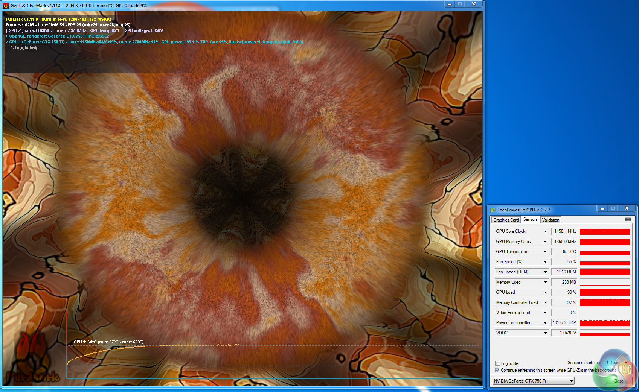Minimize the FurMark window

tap(449, 4)
